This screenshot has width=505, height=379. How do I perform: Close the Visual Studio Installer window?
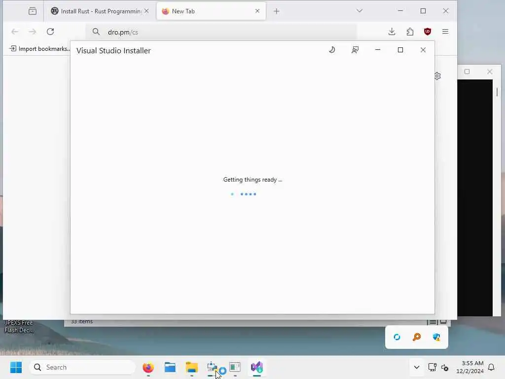tap(423, 50)
